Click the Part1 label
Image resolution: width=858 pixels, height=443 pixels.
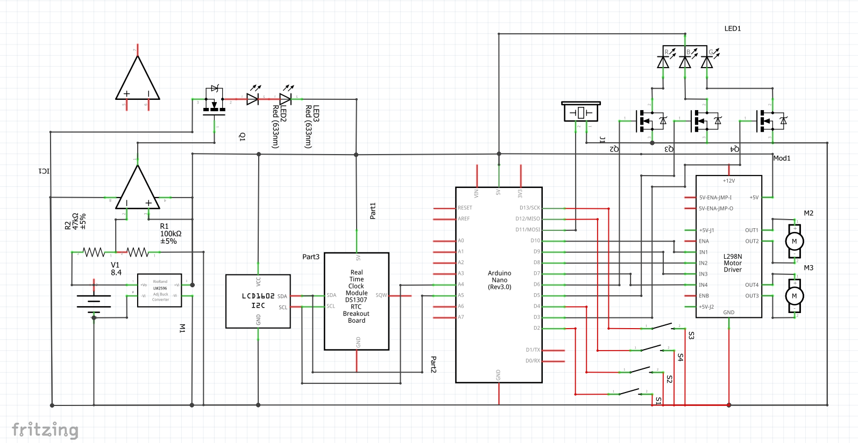[373, 210]
